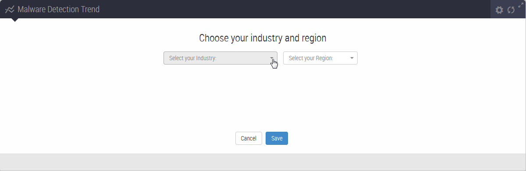
Task: Click the header's downward pointer notch
Action: pos(15,20)
